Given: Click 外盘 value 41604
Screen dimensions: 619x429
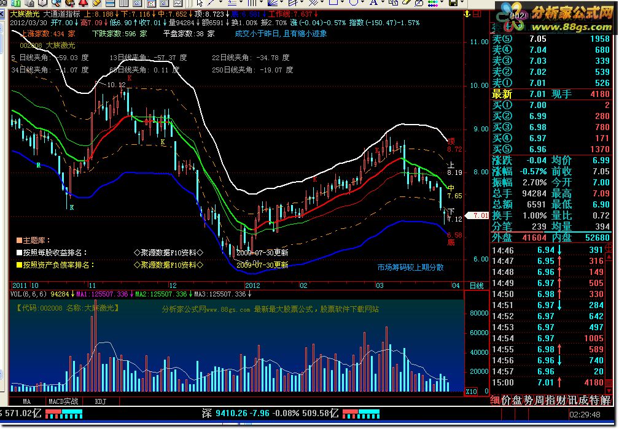Looking at the screenshot, I should [x=534, y=238].
